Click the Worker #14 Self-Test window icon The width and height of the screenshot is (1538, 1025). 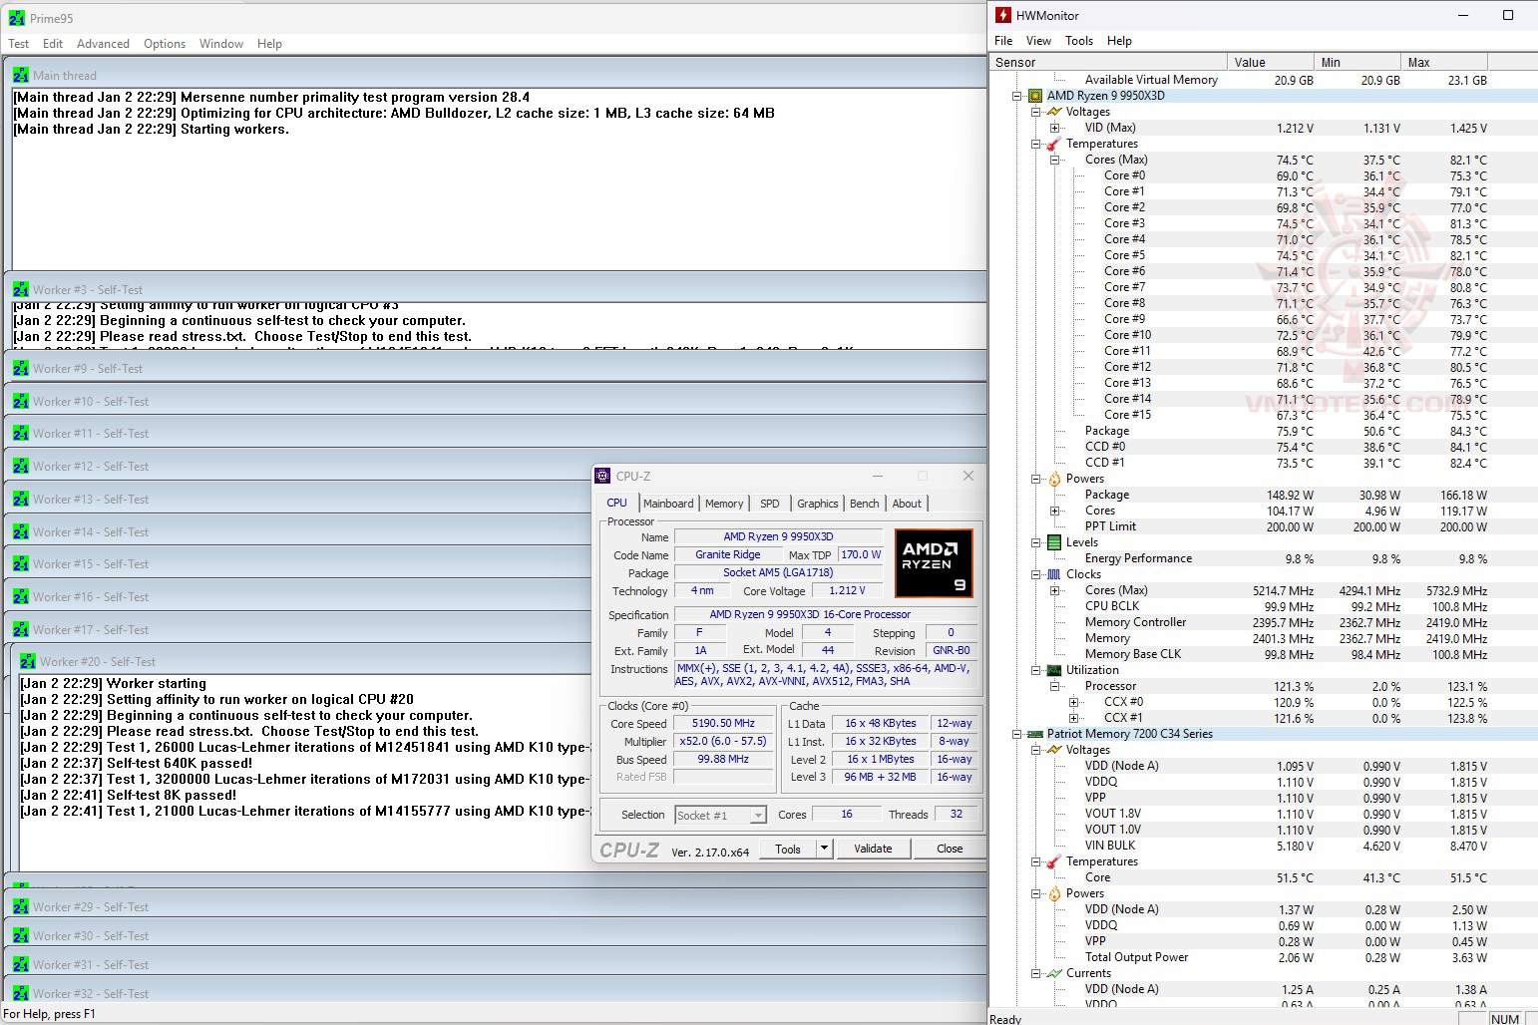pos(21,531)
